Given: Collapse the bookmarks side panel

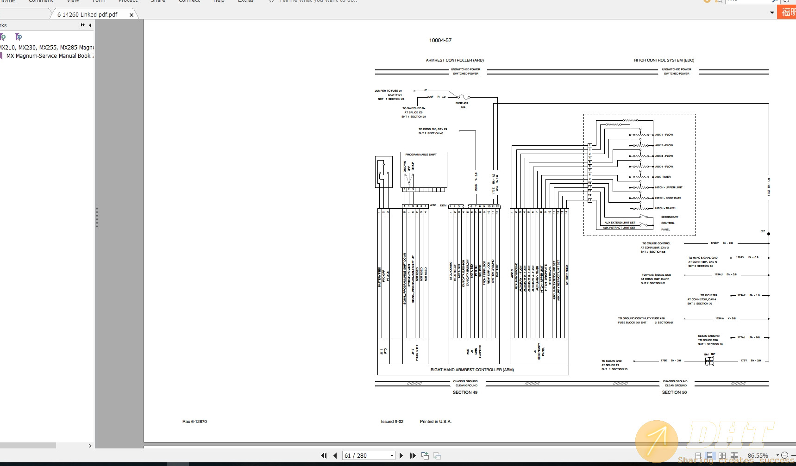Looking at the screenshot, I should (x=90, y=25).
